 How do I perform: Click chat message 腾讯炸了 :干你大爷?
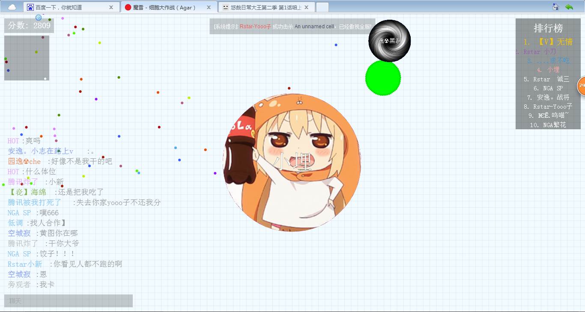point(43,244)
